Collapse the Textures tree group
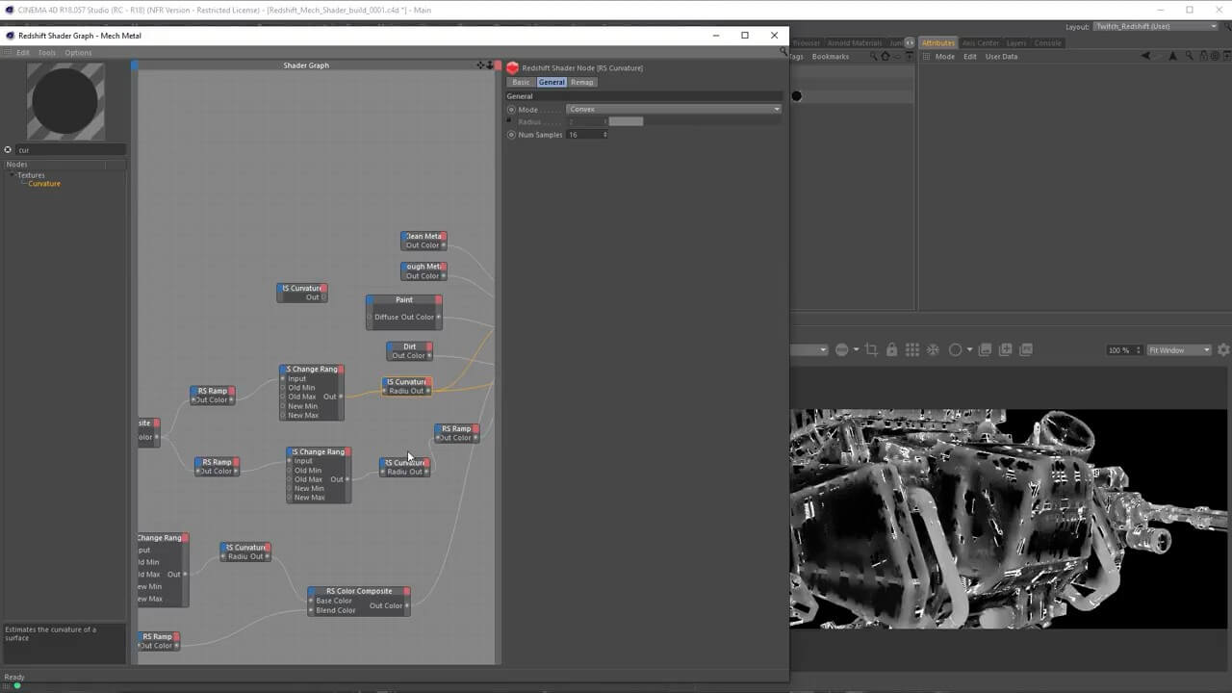This screenshot has width=1232, height=693. (13, 175)
